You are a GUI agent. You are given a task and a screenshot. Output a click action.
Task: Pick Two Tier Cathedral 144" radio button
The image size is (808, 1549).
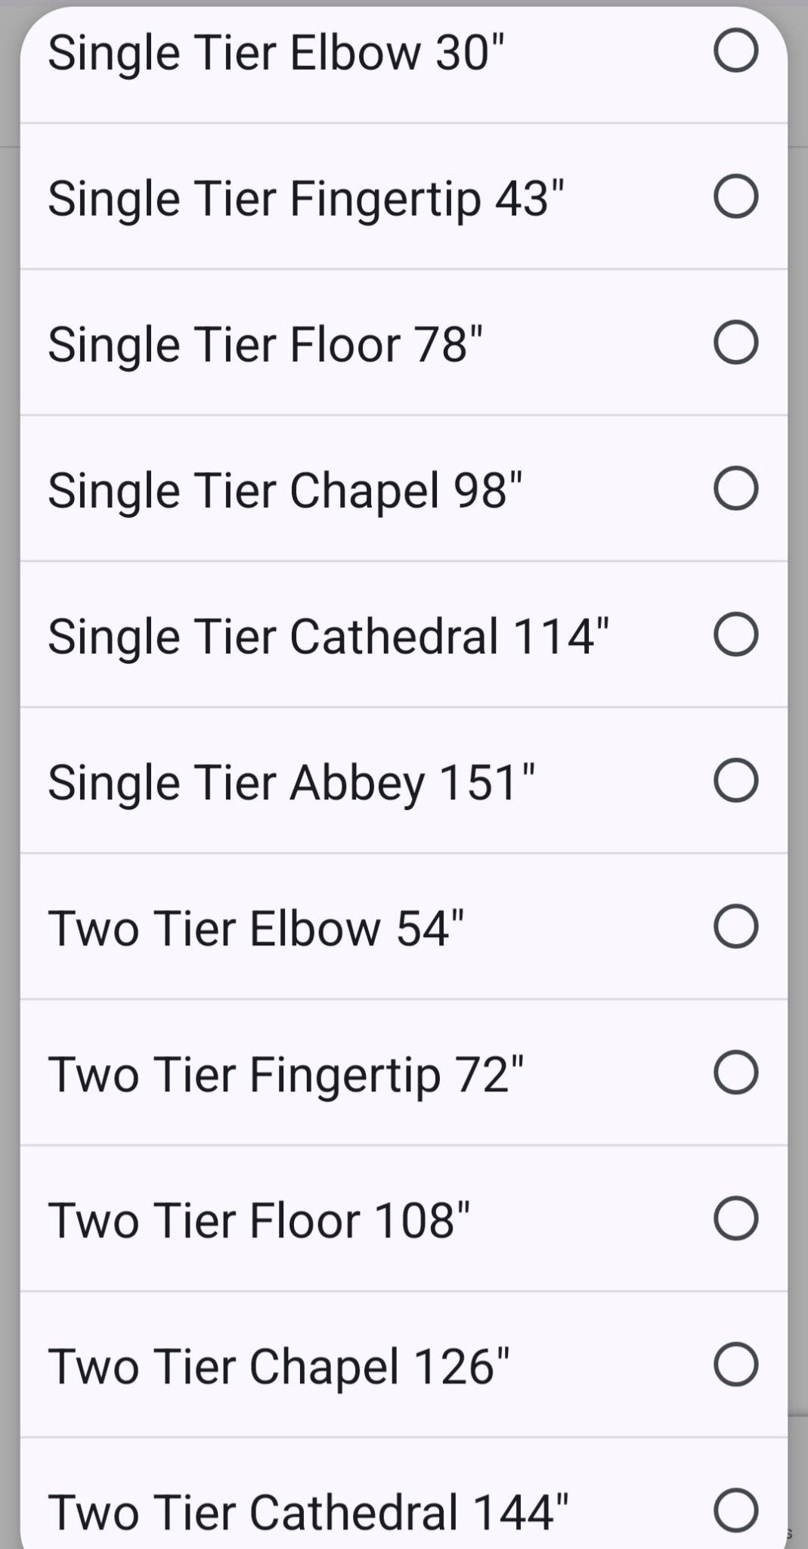pos(735,1510)
